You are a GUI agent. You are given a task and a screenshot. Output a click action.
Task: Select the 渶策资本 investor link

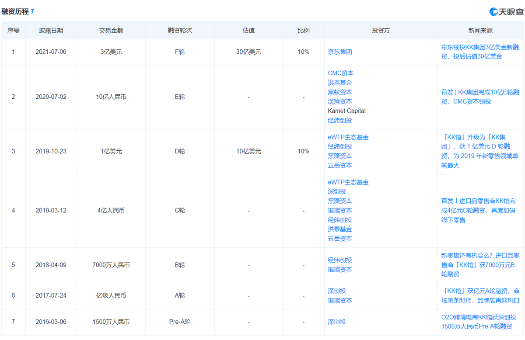click(339, 101)
